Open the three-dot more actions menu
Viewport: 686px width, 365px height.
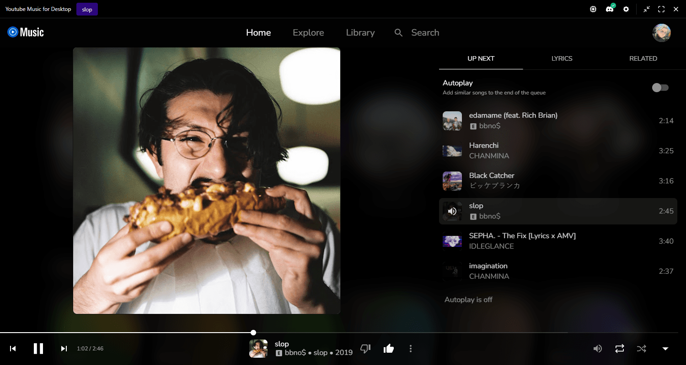coord(411,349)
